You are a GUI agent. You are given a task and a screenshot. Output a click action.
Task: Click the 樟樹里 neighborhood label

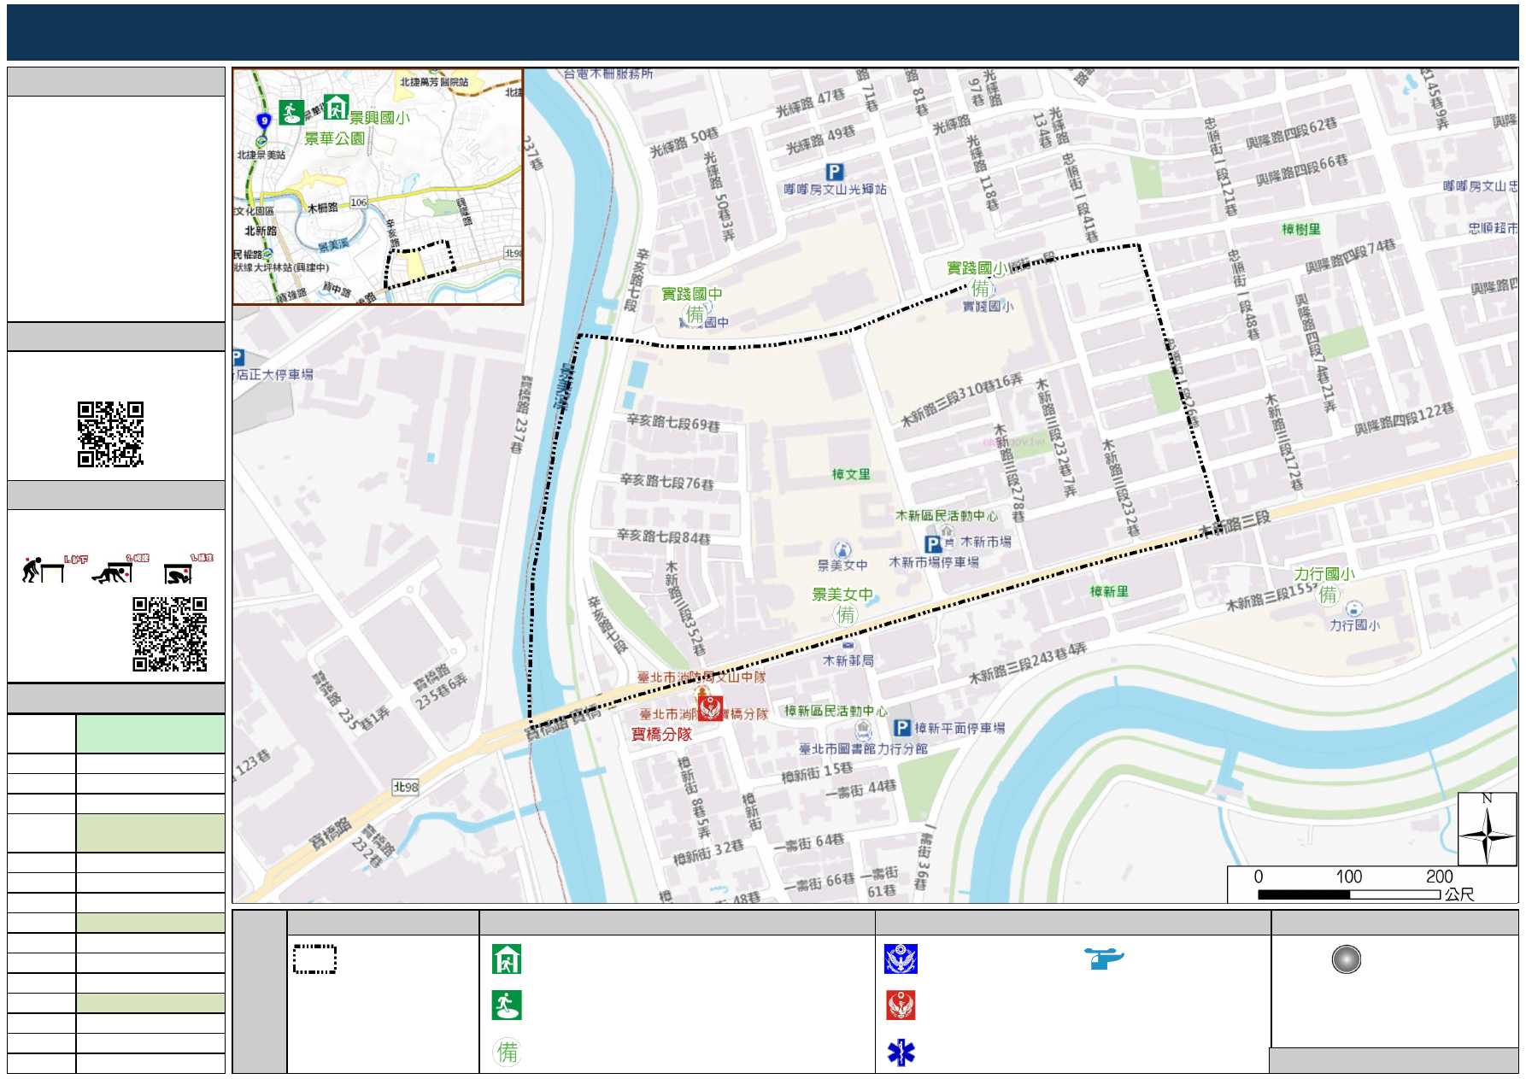pyautogui.click(x=1301, y=229)
